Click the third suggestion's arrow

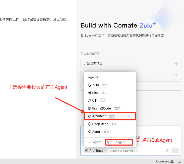pyautogui.click(x=176, y=86)
